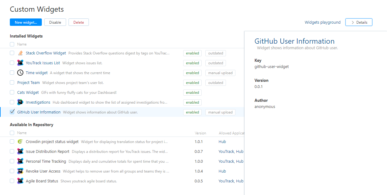Open the Issue Distribution Report link
Screen dimensions: 387x195
(x=48, y=152)
